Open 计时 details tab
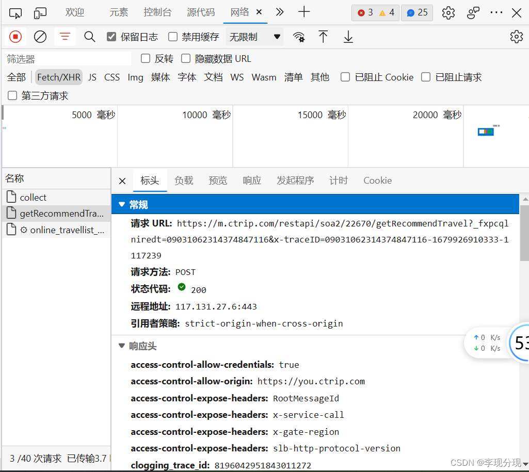The height and width of the screenshot is (472, 529). pyautogui.click(x=339, y=181)
